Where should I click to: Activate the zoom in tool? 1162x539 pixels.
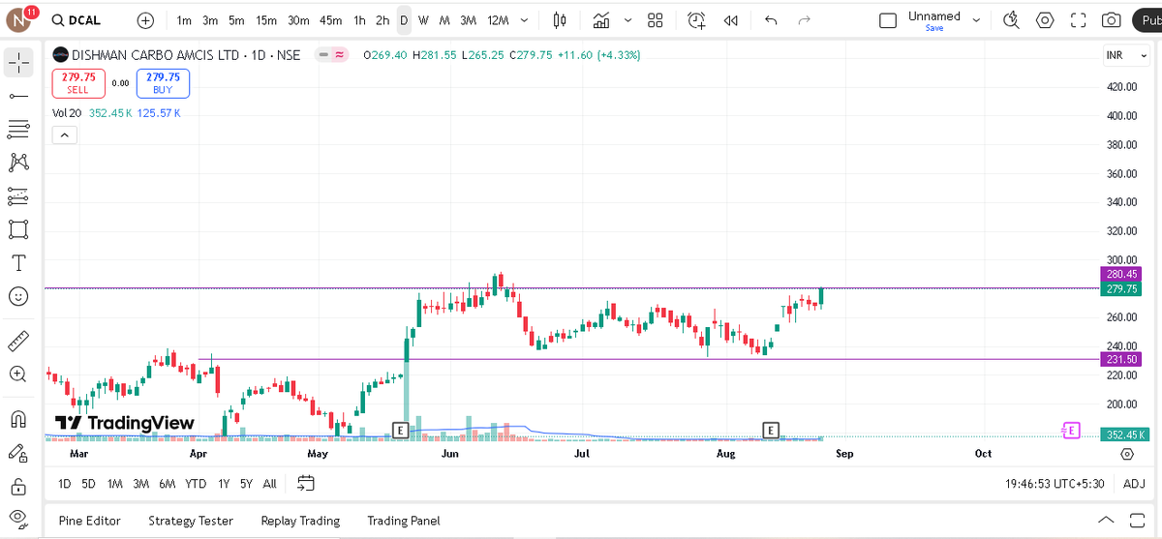tap(18, 374)
